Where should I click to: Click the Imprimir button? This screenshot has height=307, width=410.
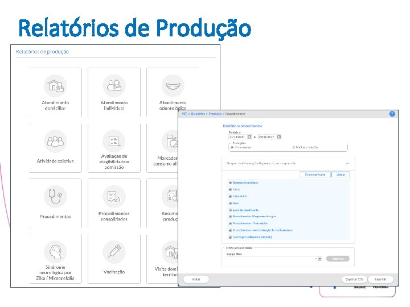pos(380,279)
